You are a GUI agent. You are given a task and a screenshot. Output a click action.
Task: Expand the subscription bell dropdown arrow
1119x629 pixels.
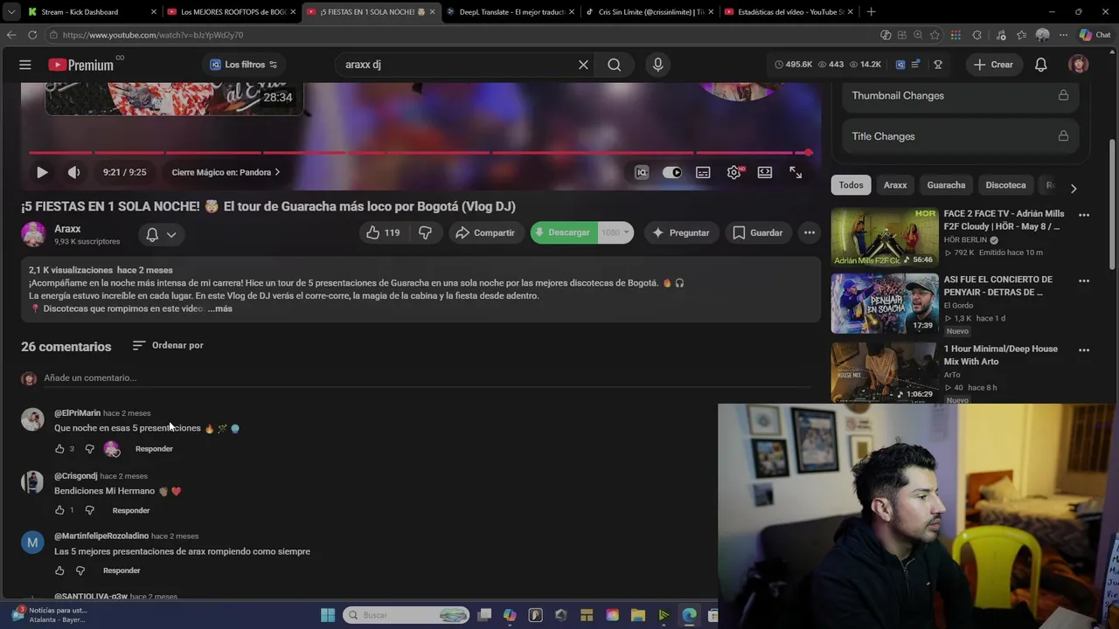171,234
